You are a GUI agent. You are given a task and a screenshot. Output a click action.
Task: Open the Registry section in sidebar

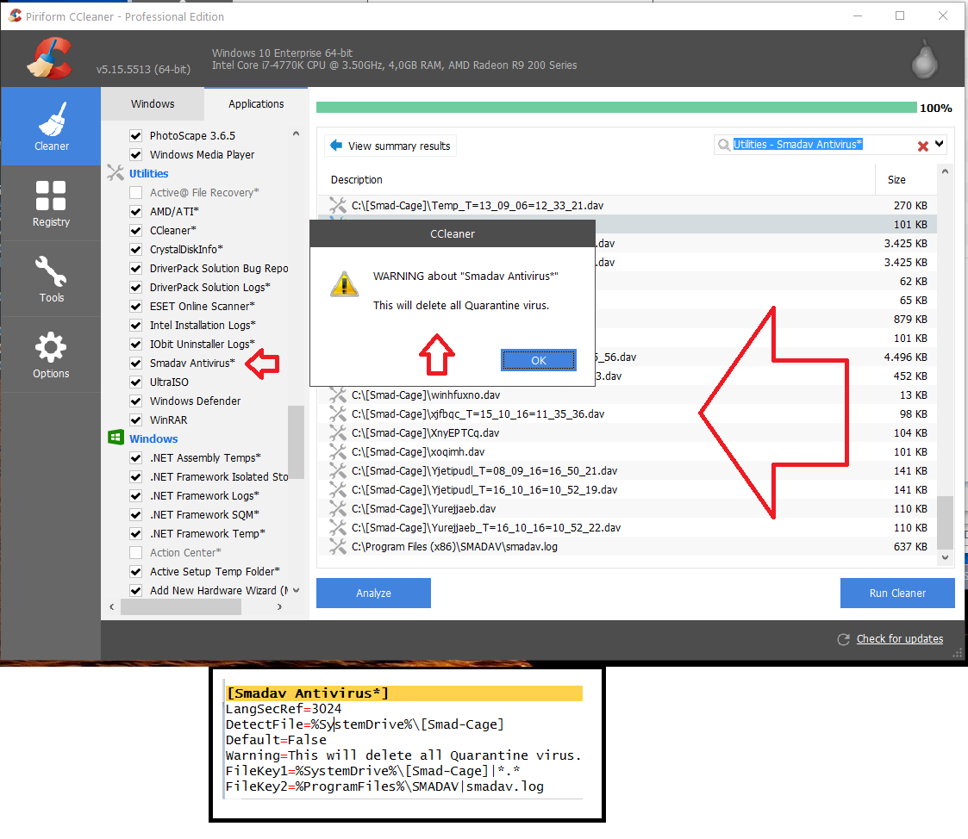tap(51, 203)
